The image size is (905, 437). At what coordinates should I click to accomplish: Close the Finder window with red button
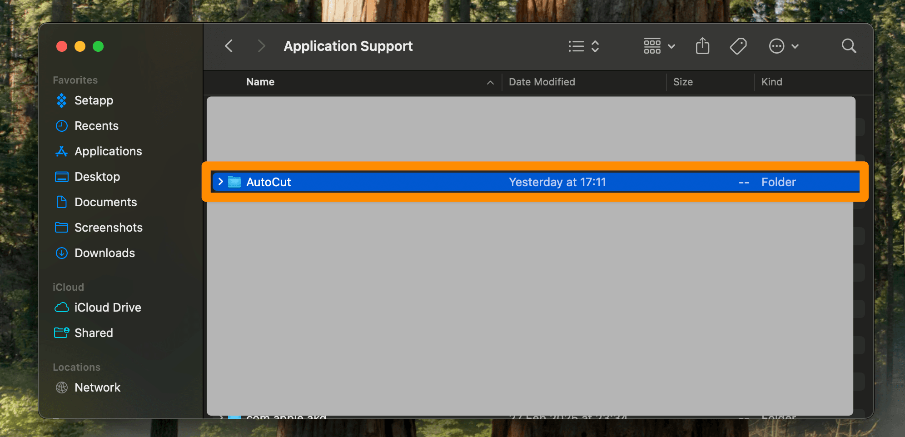click(x=62, y=46)
